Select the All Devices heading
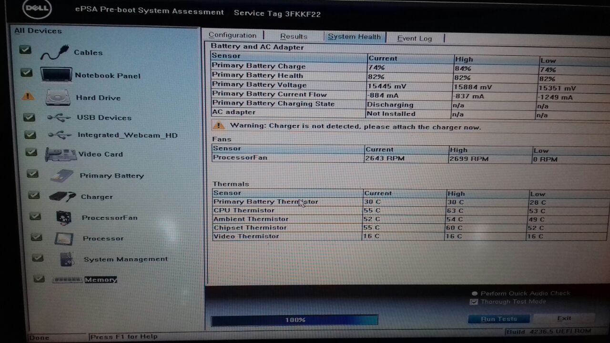Image resolution: width=610 pixels, height=343 pixels. click(38, 31)
